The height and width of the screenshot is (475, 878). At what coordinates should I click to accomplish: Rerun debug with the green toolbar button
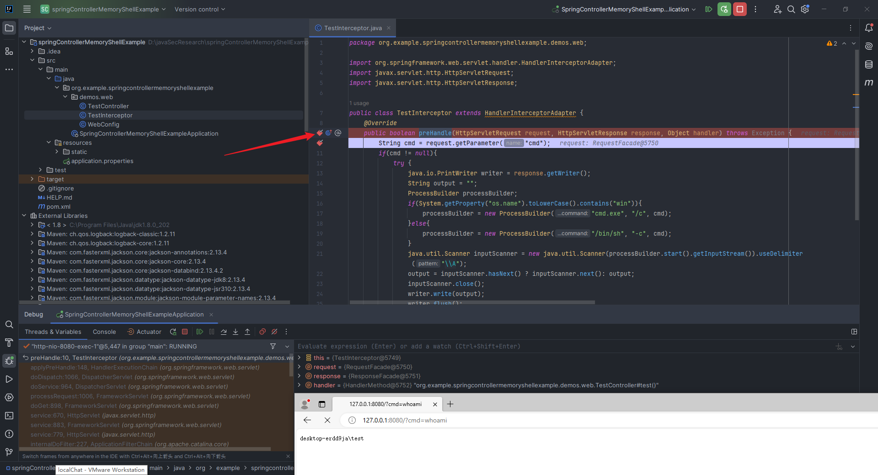click(x=724, y=9)
